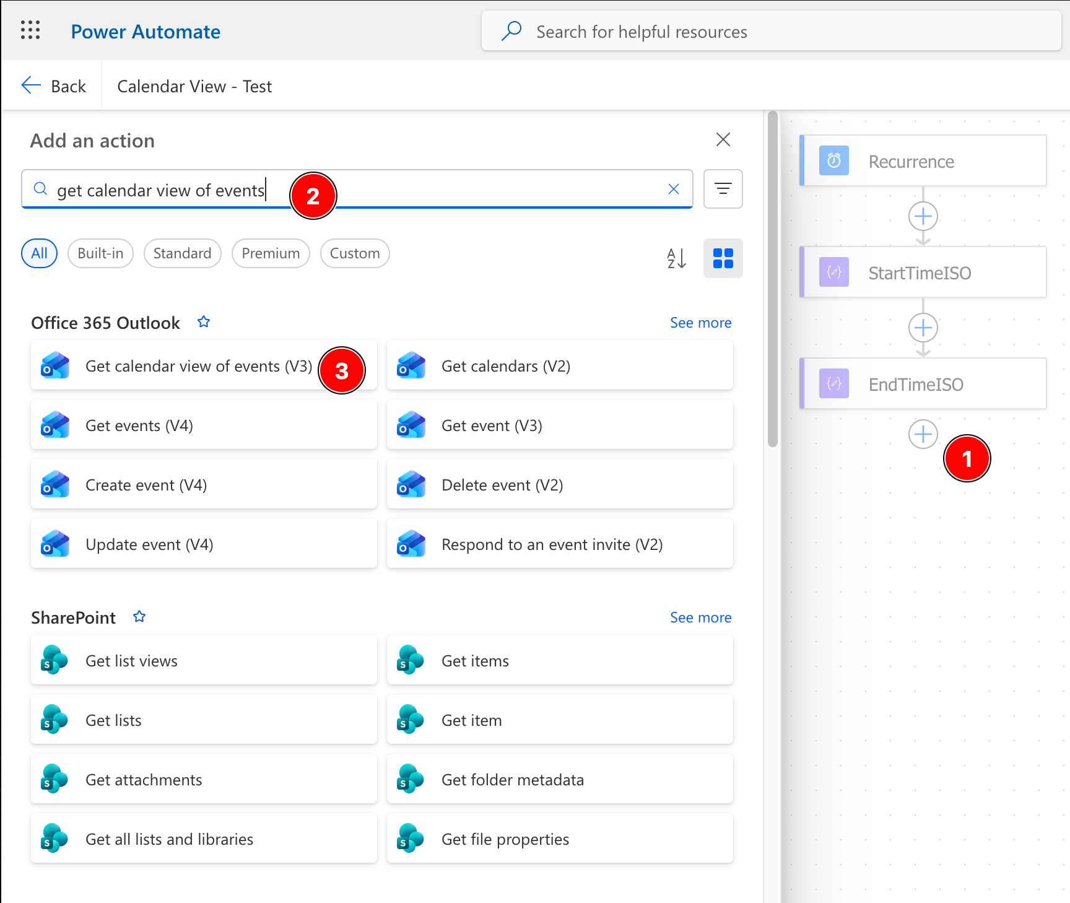Choose SharePoint Get items action
Viewport: 1070px width, 903px height.
[x=560, y=660]
